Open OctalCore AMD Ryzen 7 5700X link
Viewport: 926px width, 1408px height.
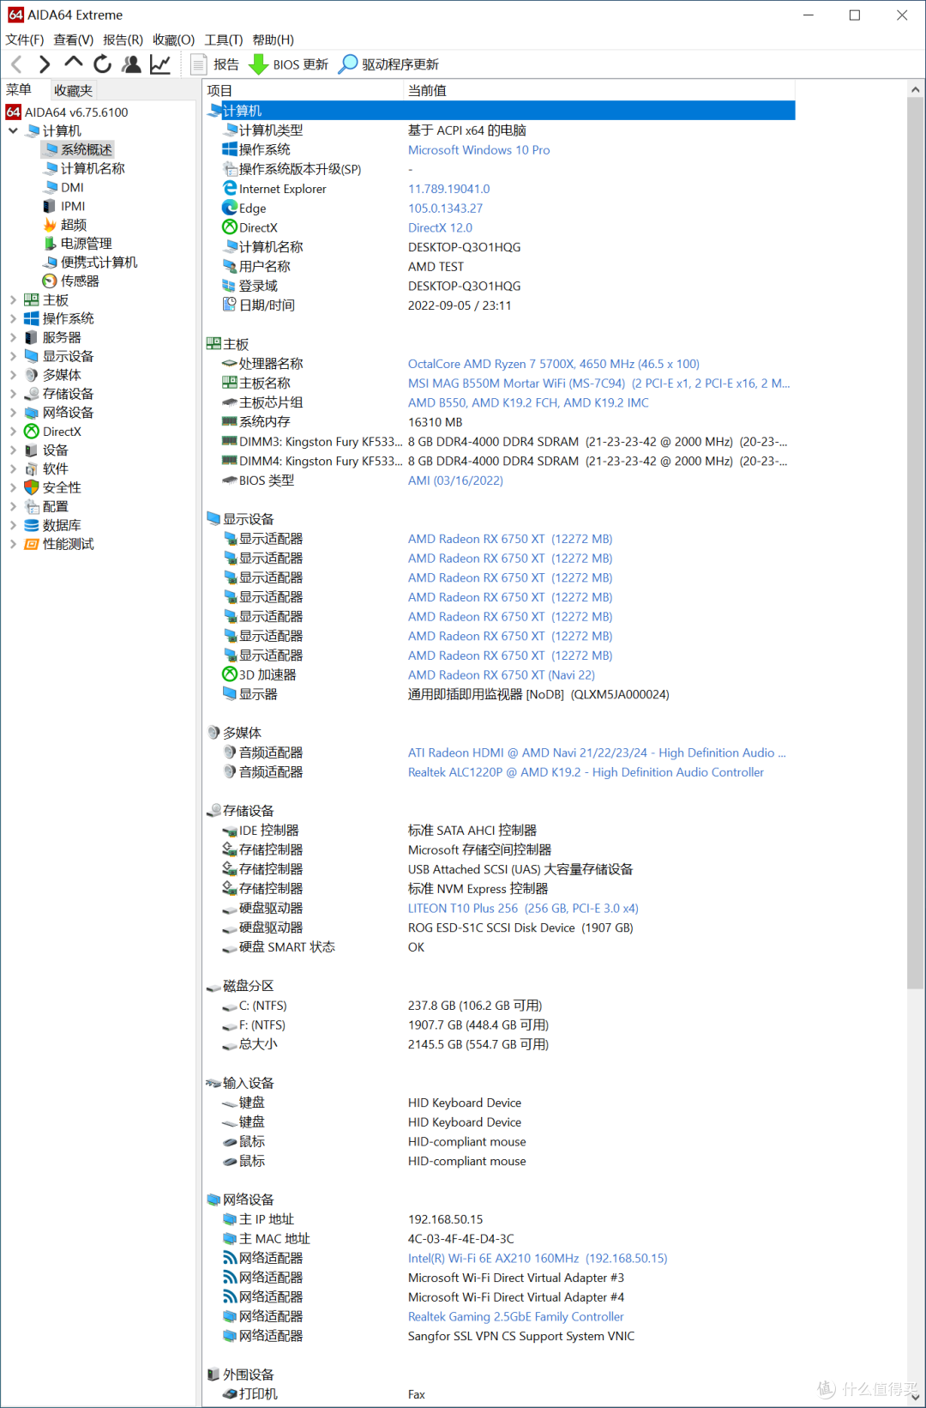click(553, 364)
